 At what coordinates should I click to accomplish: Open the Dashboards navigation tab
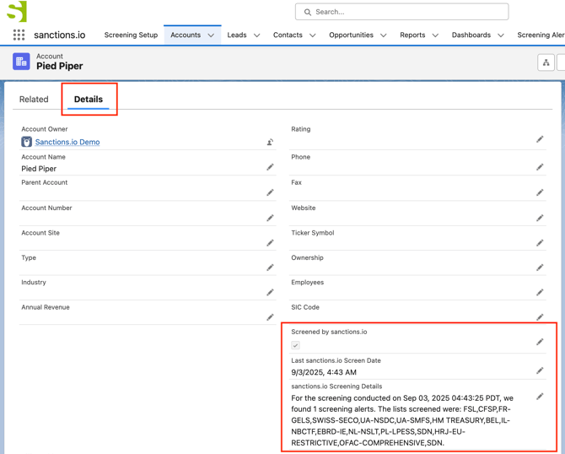pyautogui.click(x=471, y=35)
